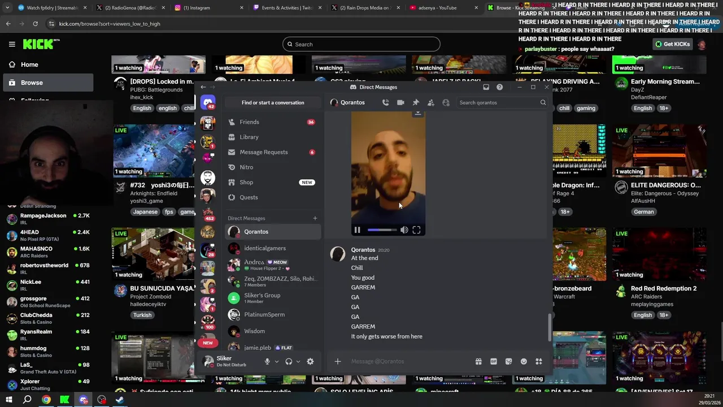Click Search qorantos field in Discord
This screenshot has width=723, height=407.
(x=502, y=102)
